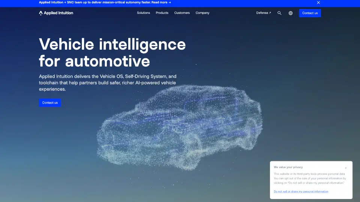Dismiss the top announcement banner
This screenshot has height=202, width=360.
click(318, 3)
